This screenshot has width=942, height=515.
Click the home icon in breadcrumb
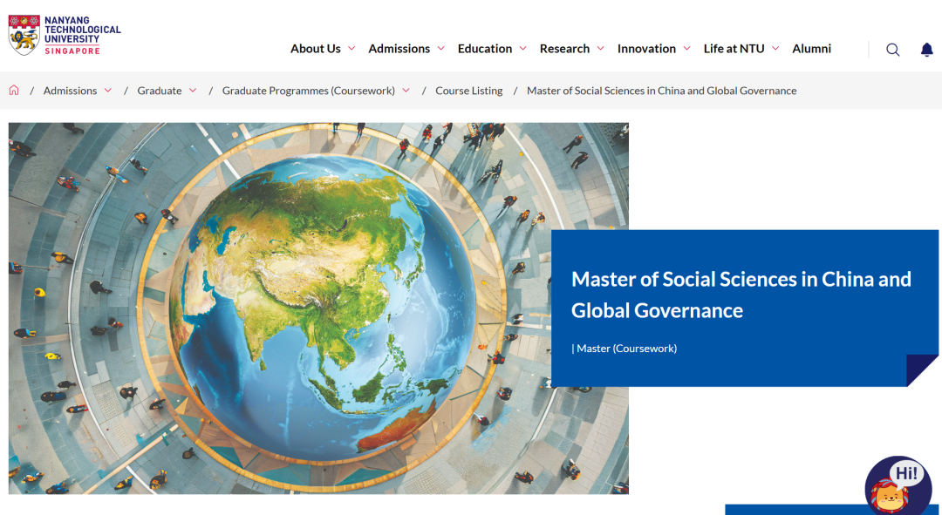14,91
